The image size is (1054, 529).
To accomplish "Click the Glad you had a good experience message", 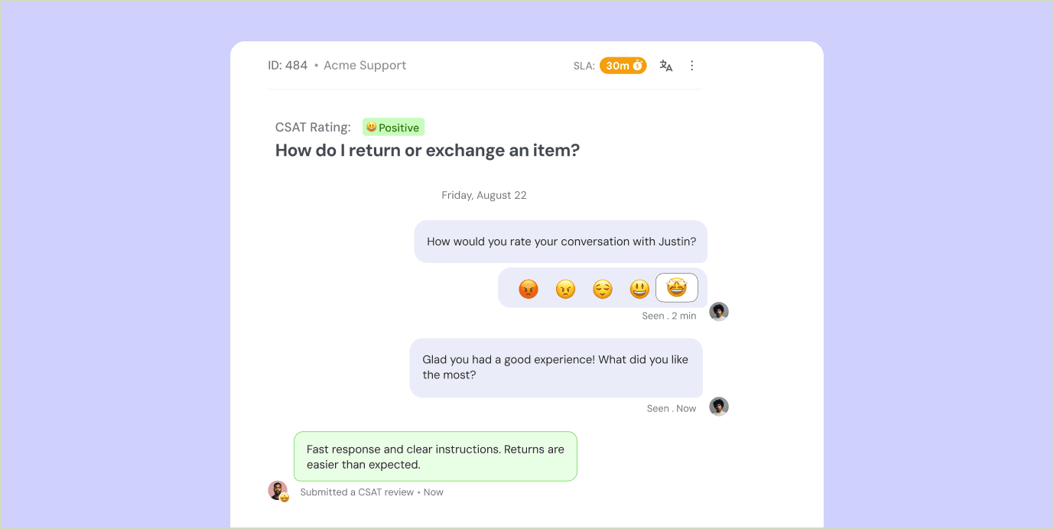I will (555, 368).
